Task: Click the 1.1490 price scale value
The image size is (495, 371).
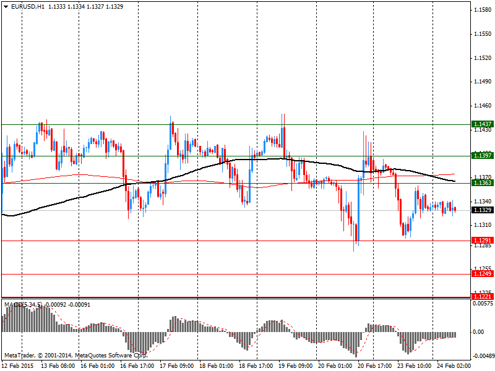Action: [483, 82]
